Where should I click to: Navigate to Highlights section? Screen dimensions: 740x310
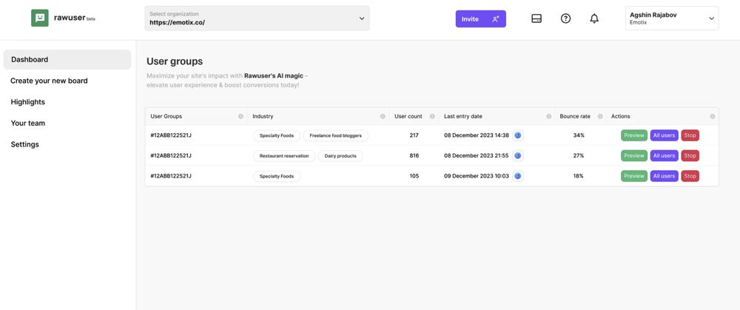point(28,102)
